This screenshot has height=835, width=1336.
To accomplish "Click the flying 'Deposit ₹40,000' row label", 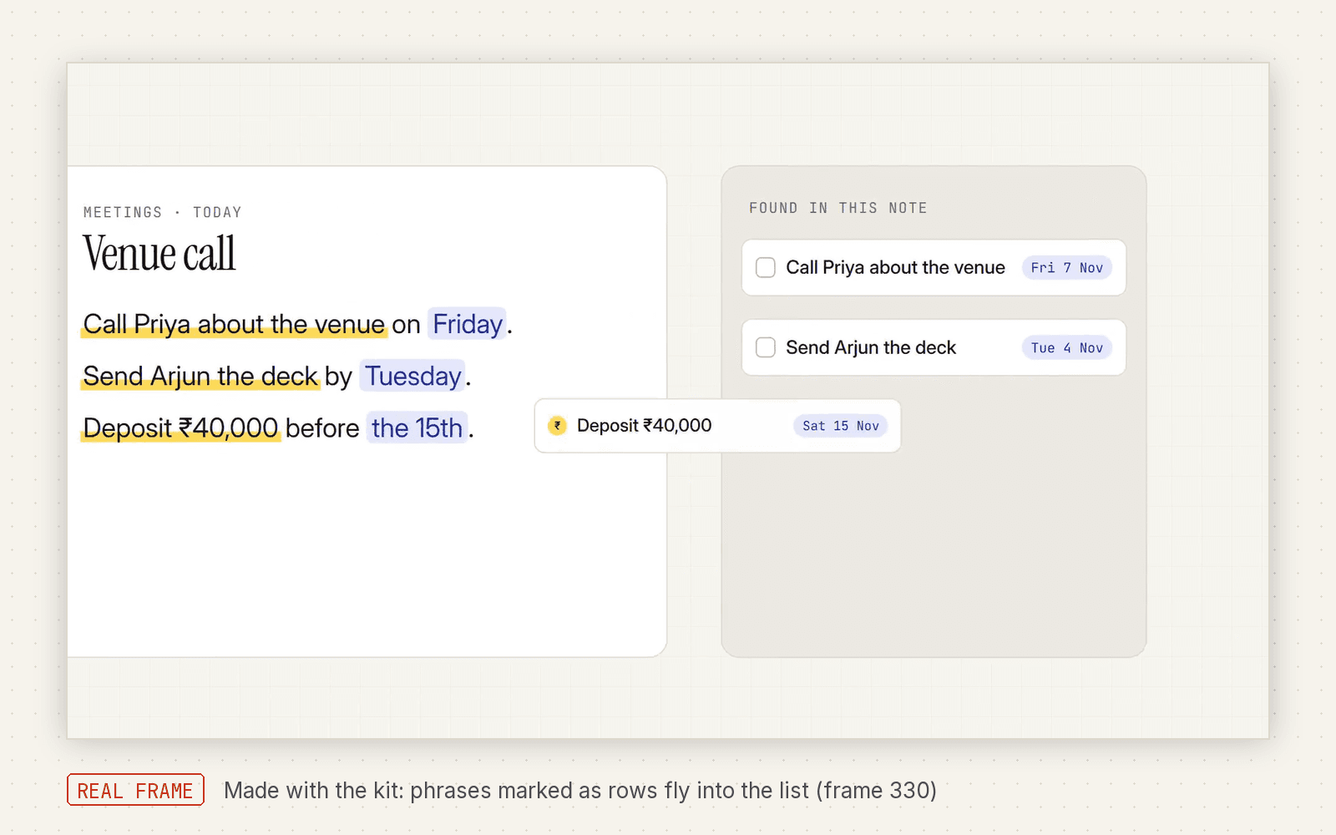I will tap(644, 426).
